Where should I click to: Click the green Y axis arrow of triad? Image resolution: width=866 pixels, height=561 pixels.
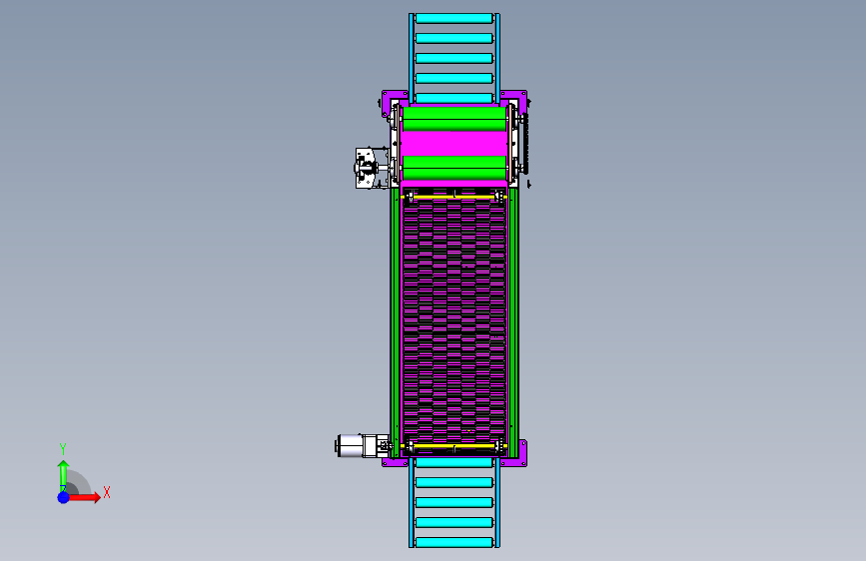(x=63, y=476)
